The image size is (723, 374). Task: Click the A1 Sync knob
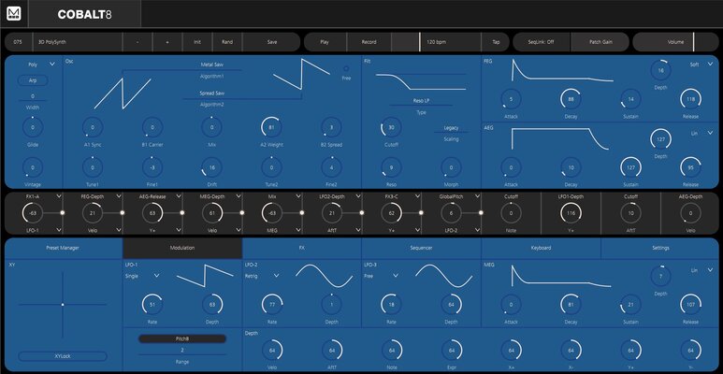[93, 127]
